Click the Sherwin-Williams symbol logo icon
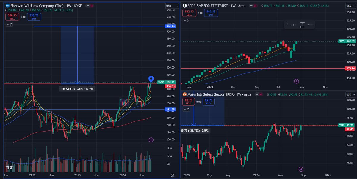The height and width of the screenshot is (179, 357). tap(7, 5)
